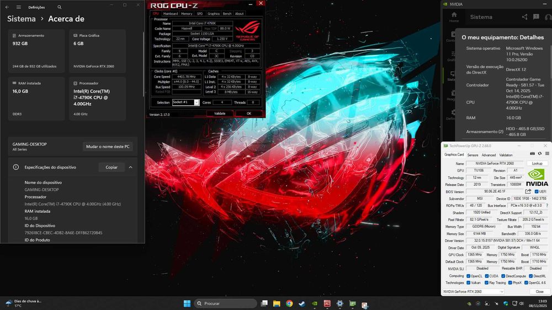
Task: Open the notifications icon in the NVIDIA app header
Action: (x=536, y=17)
